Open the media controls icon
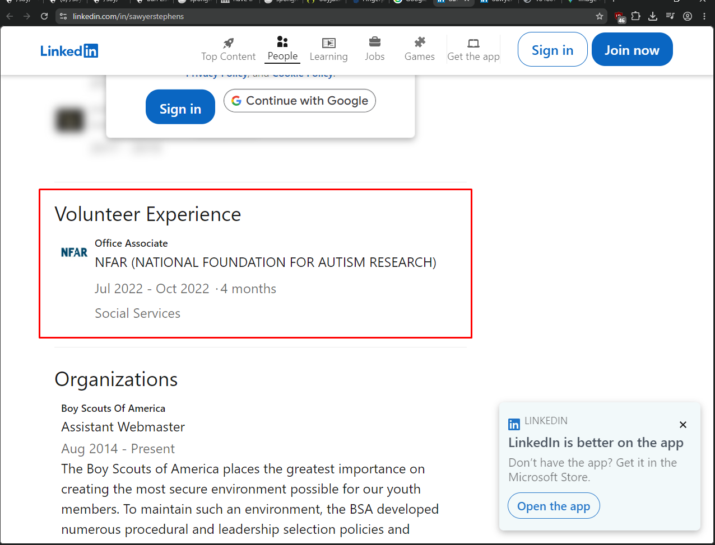 (x=670, y=16)
